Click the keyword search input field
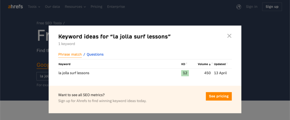Screen dimensions: 290x120 coord(42,76)
